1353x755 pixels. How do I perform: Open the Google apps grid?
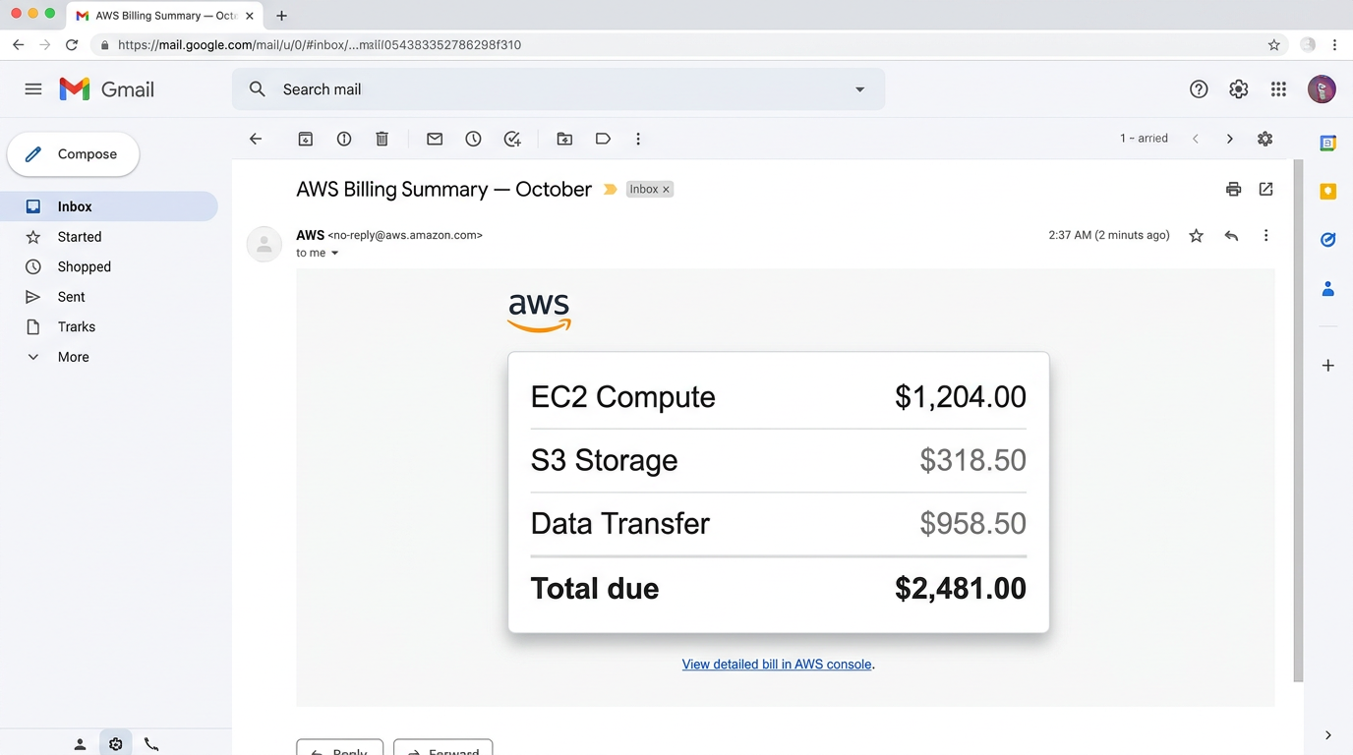click(x=1278, y=89)
